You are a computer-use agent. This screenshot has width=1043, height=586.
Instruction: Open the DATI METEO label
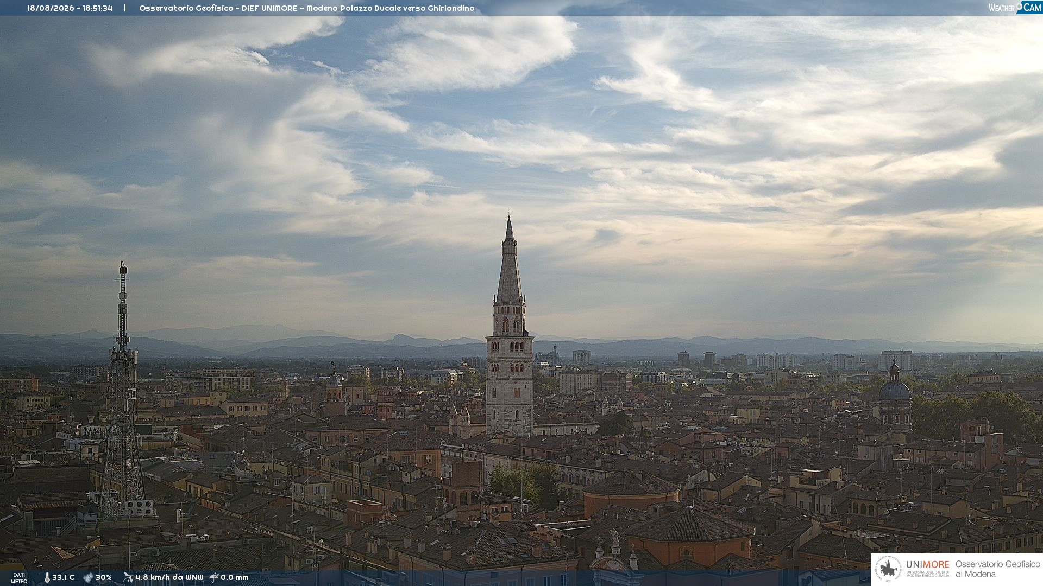19,578
